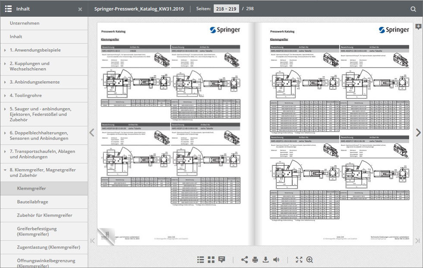Select 1. Anwendungsbeispiele chapter
The height and width of the screenshot is (268, 423).
[x=44, y=50]
